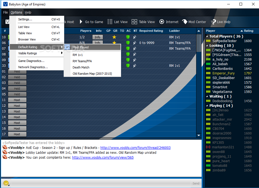Viewport: 259px width, 188px height.
Task: Click the signal bars next to Emperor_Fury
Action: pos(208,73)
